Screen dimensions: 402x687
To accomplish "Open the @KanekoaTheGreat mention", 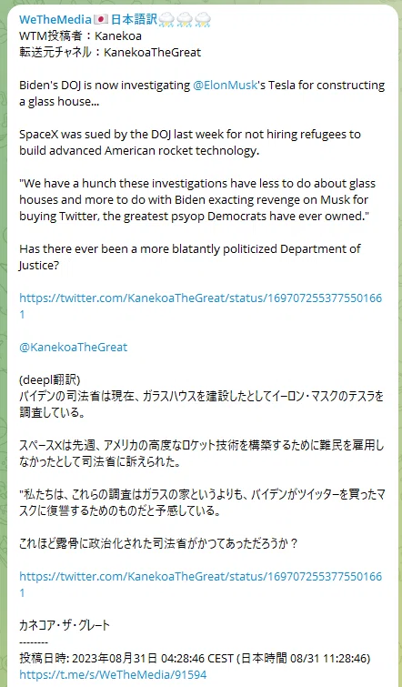I will [73, 348].
